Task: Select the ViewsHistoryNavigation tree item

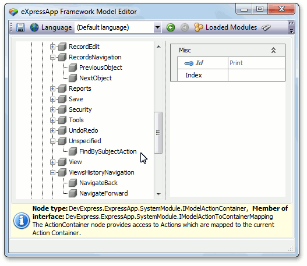Action: pyautogui.click(x=101, y=172)
